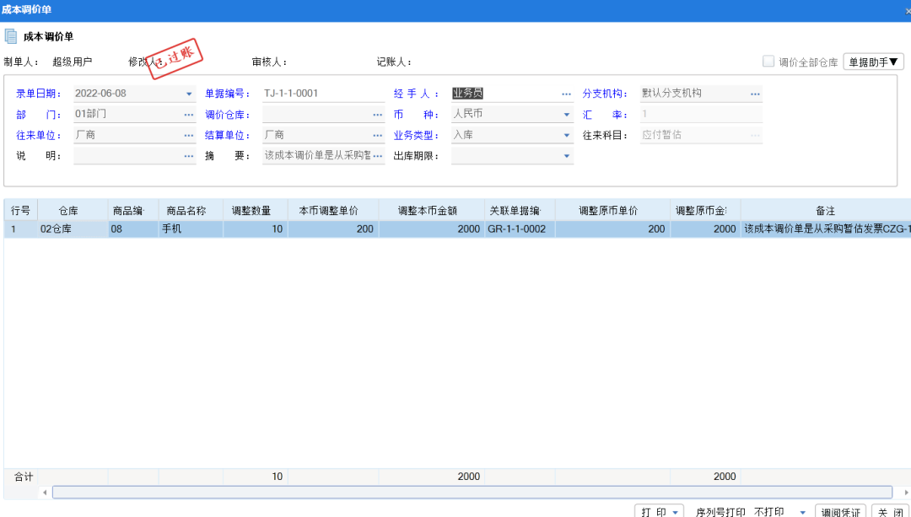This screenshot has height=517, width=911.
Task: Expand the 币种 currency dropdown
Action: pyautogui.click(x=566, y=113)
